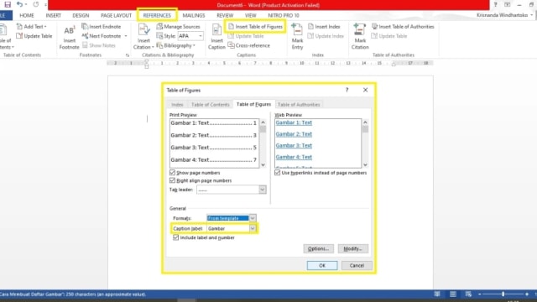537x302 pixels.
Task: Switch to Index tab in dialog
Action: pyautogui.click(x=177, y=104)
